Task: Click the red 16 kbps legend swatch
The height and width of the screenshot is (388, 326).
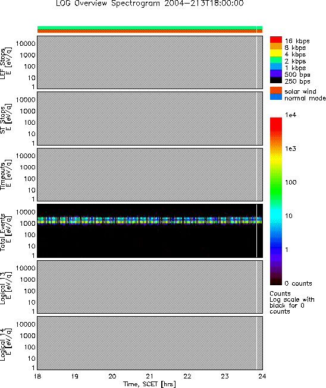Action: click(x=276, y=40)
